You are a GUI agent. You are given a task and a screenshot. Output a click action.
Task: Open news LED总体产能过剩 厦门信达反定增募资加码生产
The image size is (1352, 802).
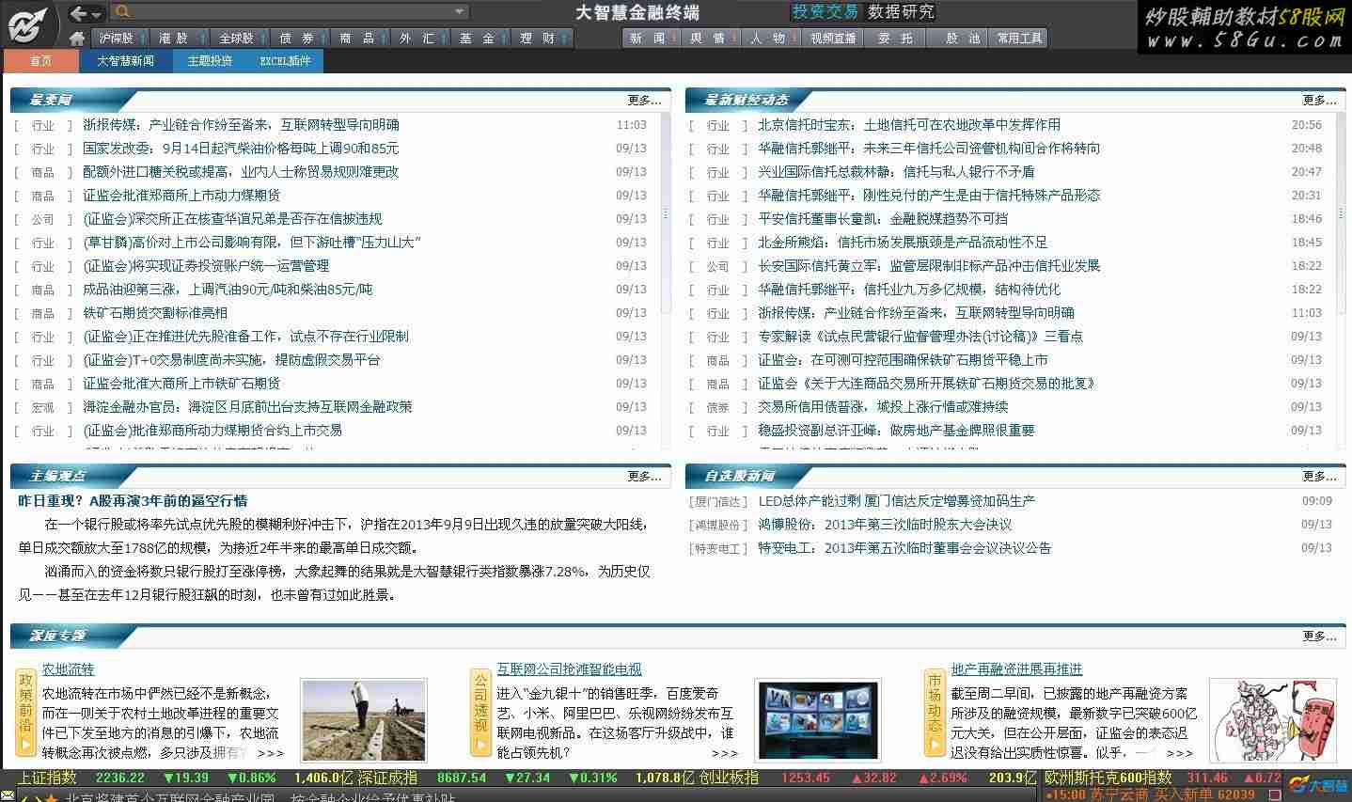896,501
